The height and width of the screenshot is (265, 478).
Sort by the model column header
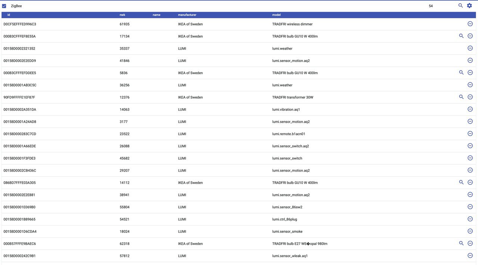tap(276, 15)
